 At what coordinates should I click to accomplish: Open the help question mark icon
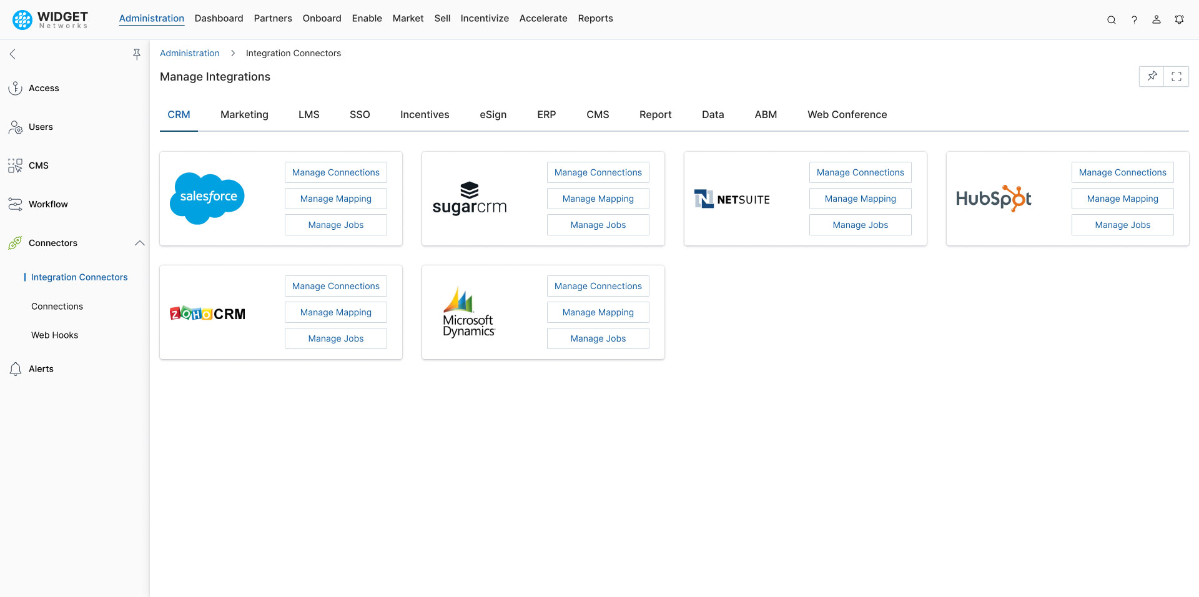[x=1134, y=20]
